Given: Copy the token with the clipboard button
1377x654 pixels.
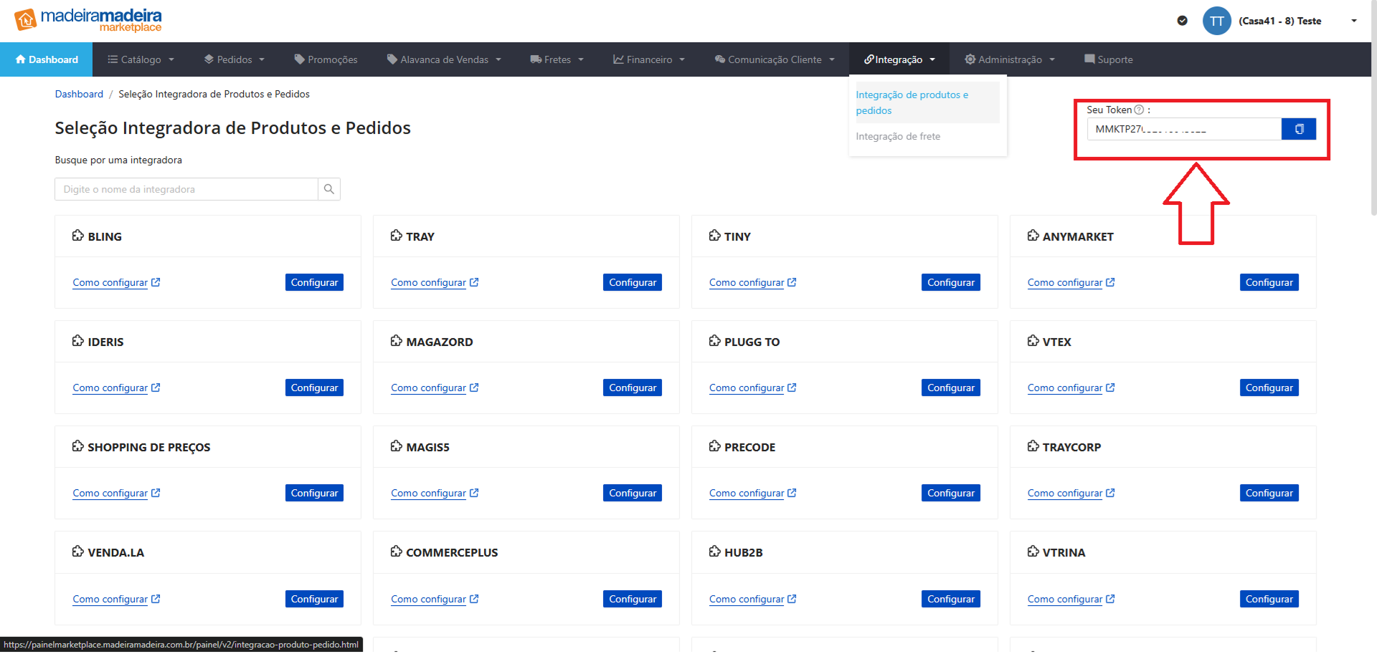Looking at the screenshot, I should [1298, 129].
